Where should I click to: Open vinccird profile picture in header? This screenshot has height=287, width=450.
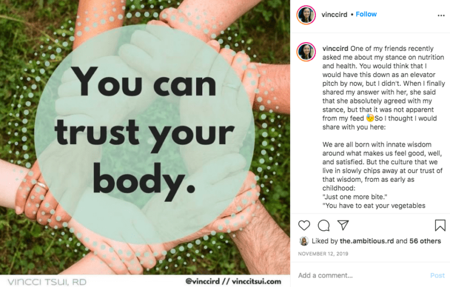tap(306, 15)
